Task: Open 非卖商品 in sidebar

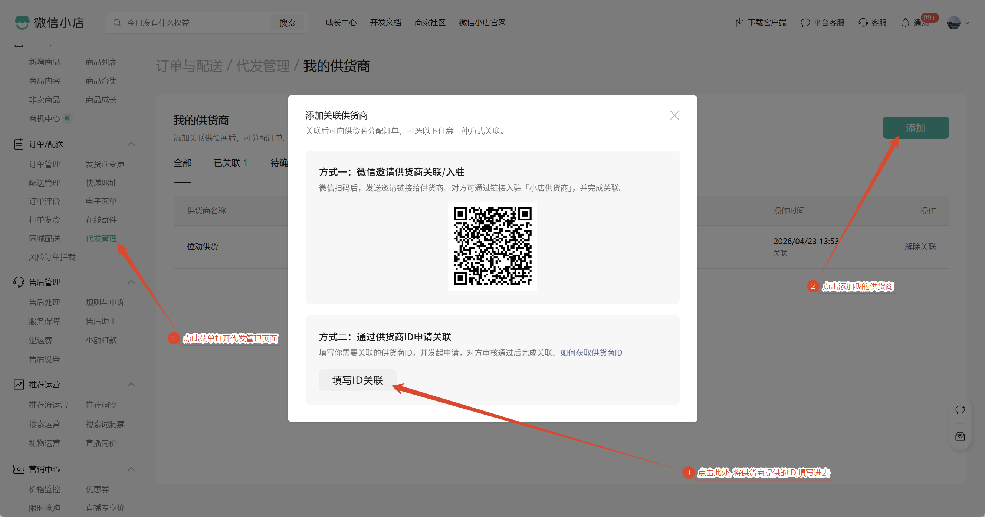Action: (x=45, y=100)
